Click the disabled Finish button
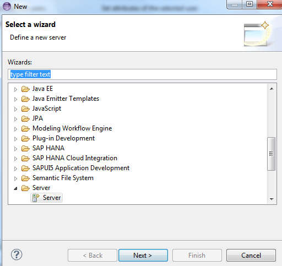 [197, 256]
